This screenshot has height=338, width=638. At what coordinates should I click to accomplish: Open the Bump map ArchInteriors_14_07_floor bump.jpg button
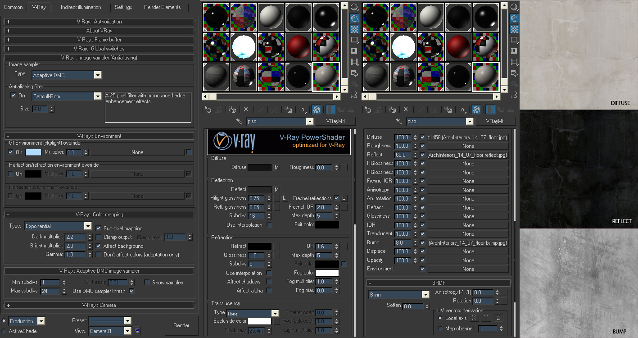(468, 243)
